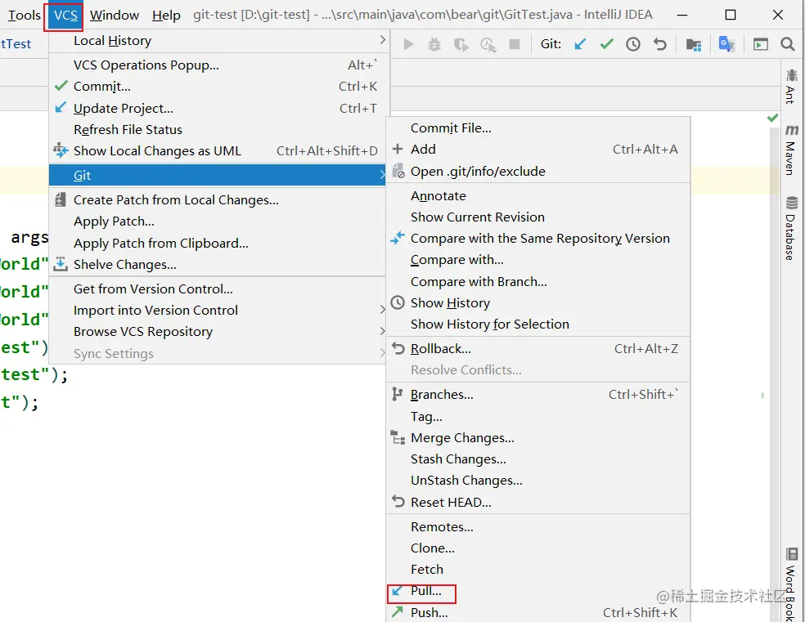Click the Git update project arrow icon
Viewport: 805px width, 622px height.
pos(580,44)
